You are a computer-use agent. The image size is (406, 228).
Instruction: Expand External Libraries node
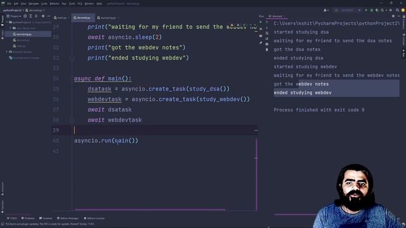pyautogui.click(x=7, y=52)
